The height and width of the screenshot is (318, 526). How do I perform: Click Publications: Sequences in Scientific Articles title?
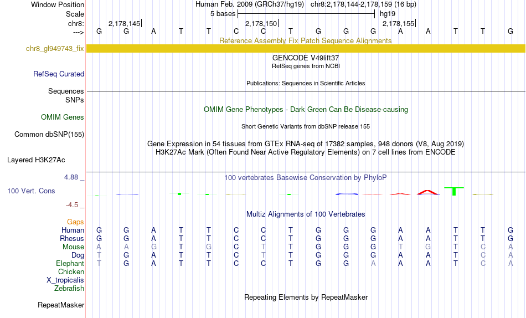[306, 83]
